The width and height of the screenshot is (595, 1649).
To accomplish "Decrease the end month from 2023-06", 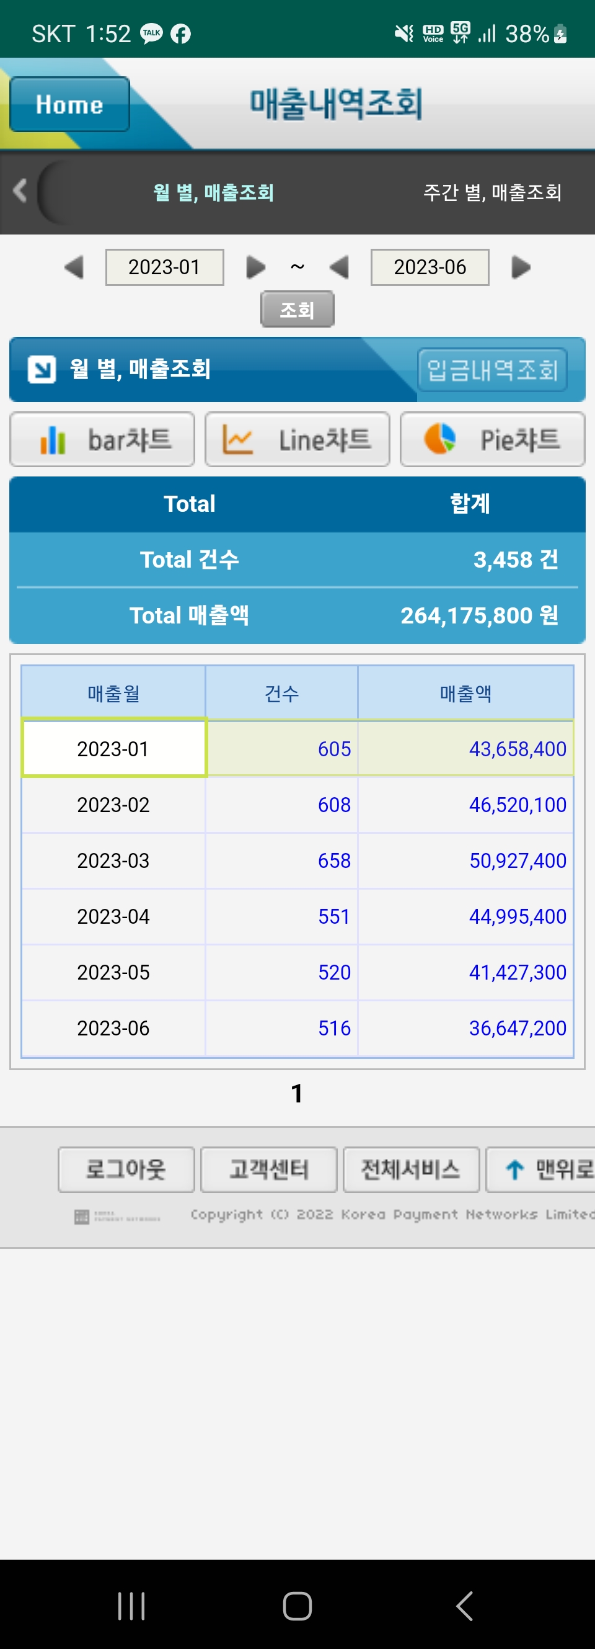I will (x=339, y=267).
